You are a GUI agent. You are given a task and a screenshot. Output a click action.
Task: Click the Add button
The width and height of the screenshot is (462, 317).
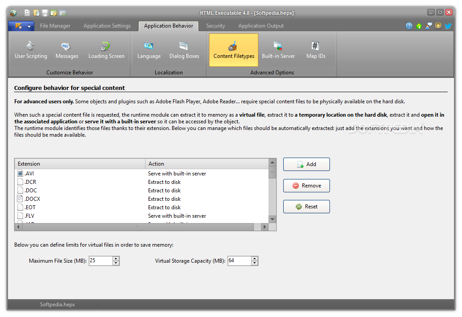click(306, 164)
